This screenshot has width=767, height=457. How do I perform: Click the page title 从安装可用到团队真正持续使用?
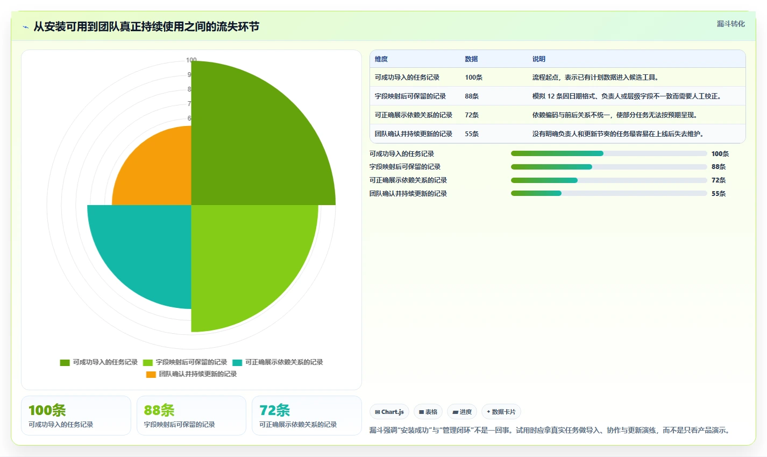[146, 27]
